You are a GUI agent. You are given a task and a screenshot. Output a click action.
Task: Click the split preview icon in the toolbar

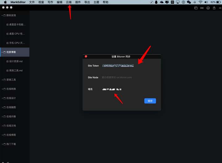coord(202,8)
